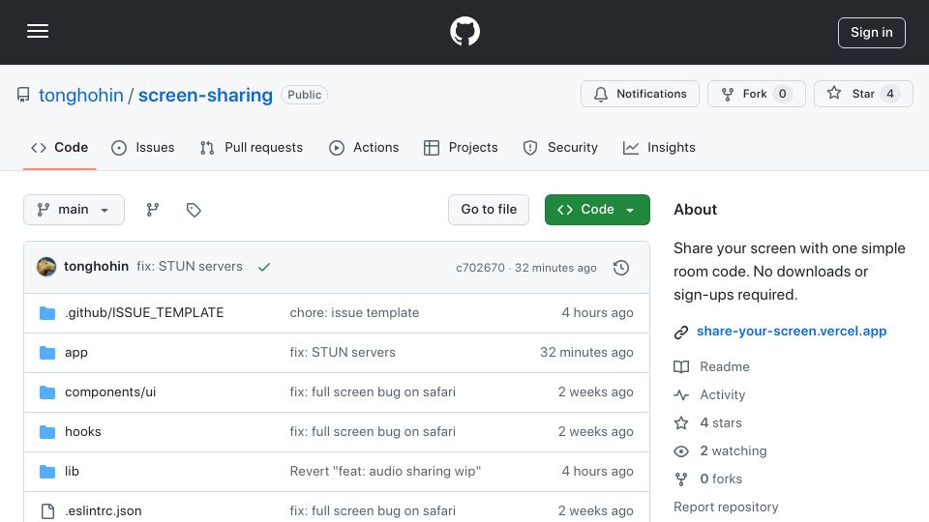Open Revert feat: audio sharing wip commit
Viewport: 929px width, 522px height.
[385, 471]
